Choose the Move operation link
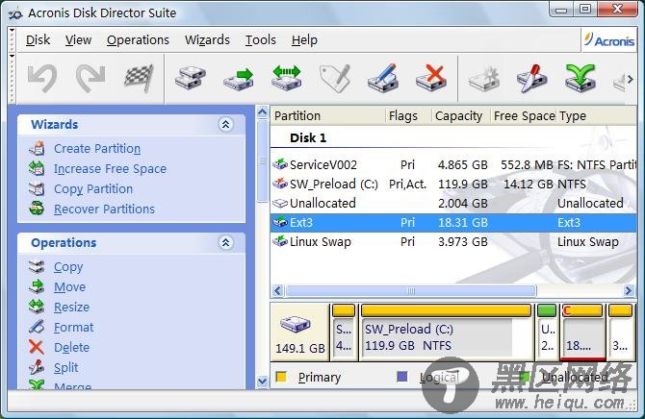The width and height of the screenshot is (645, 419). click(x=70, y=286)
